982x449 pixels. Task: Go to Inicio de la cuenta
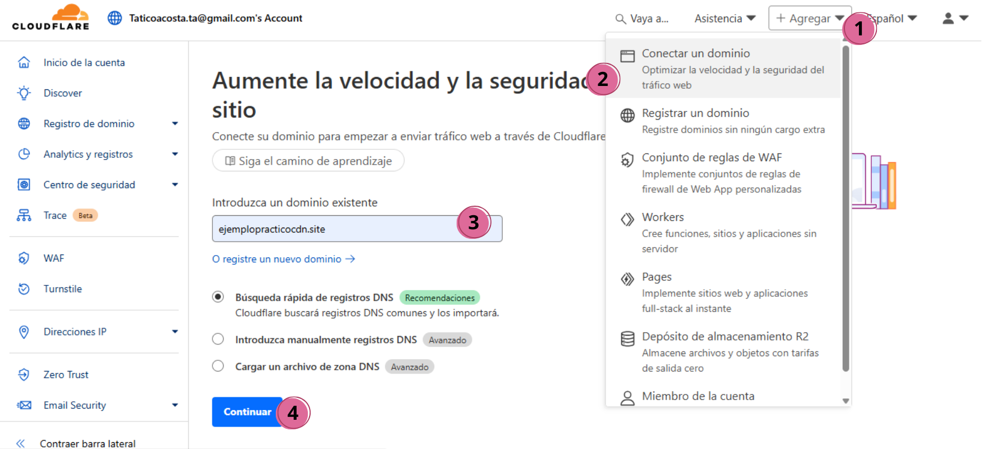click(84, 62)
